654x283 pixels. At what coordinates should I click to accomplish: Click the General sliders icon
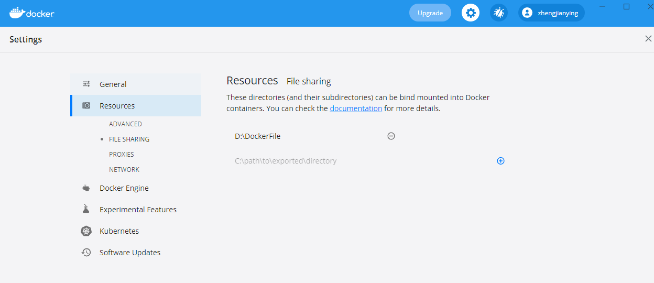click(x=86, y=84)
